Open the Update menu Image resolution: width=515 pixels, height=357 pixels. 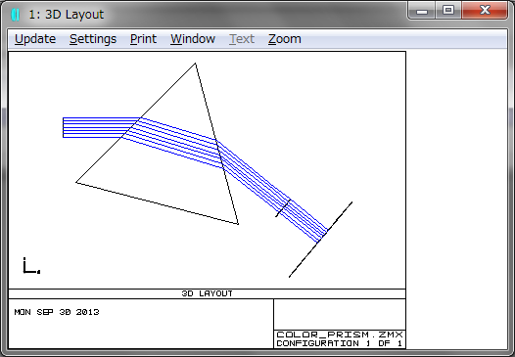click(x=35, y=39)
